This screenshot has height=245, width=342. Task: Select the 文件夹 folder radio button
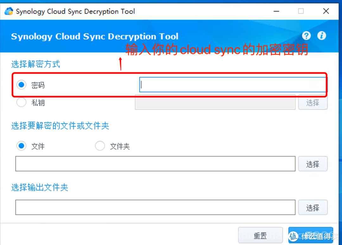(100, 146)
